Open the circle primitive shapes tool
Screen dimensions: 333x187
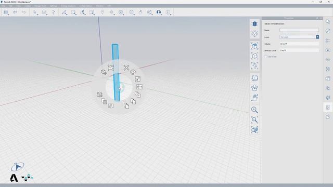73,12
